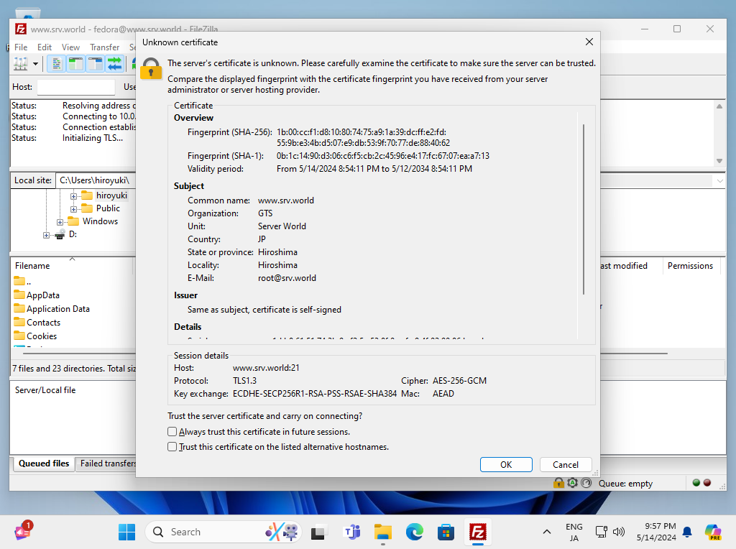Sort local files by Filename column header

[x=73, y=266]
